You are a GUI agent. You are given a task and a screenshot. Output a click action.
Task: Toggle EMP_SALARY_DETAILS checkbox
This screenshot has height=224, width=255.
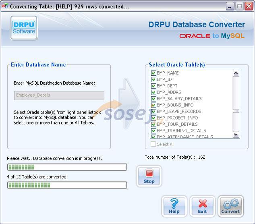(153, 99)
